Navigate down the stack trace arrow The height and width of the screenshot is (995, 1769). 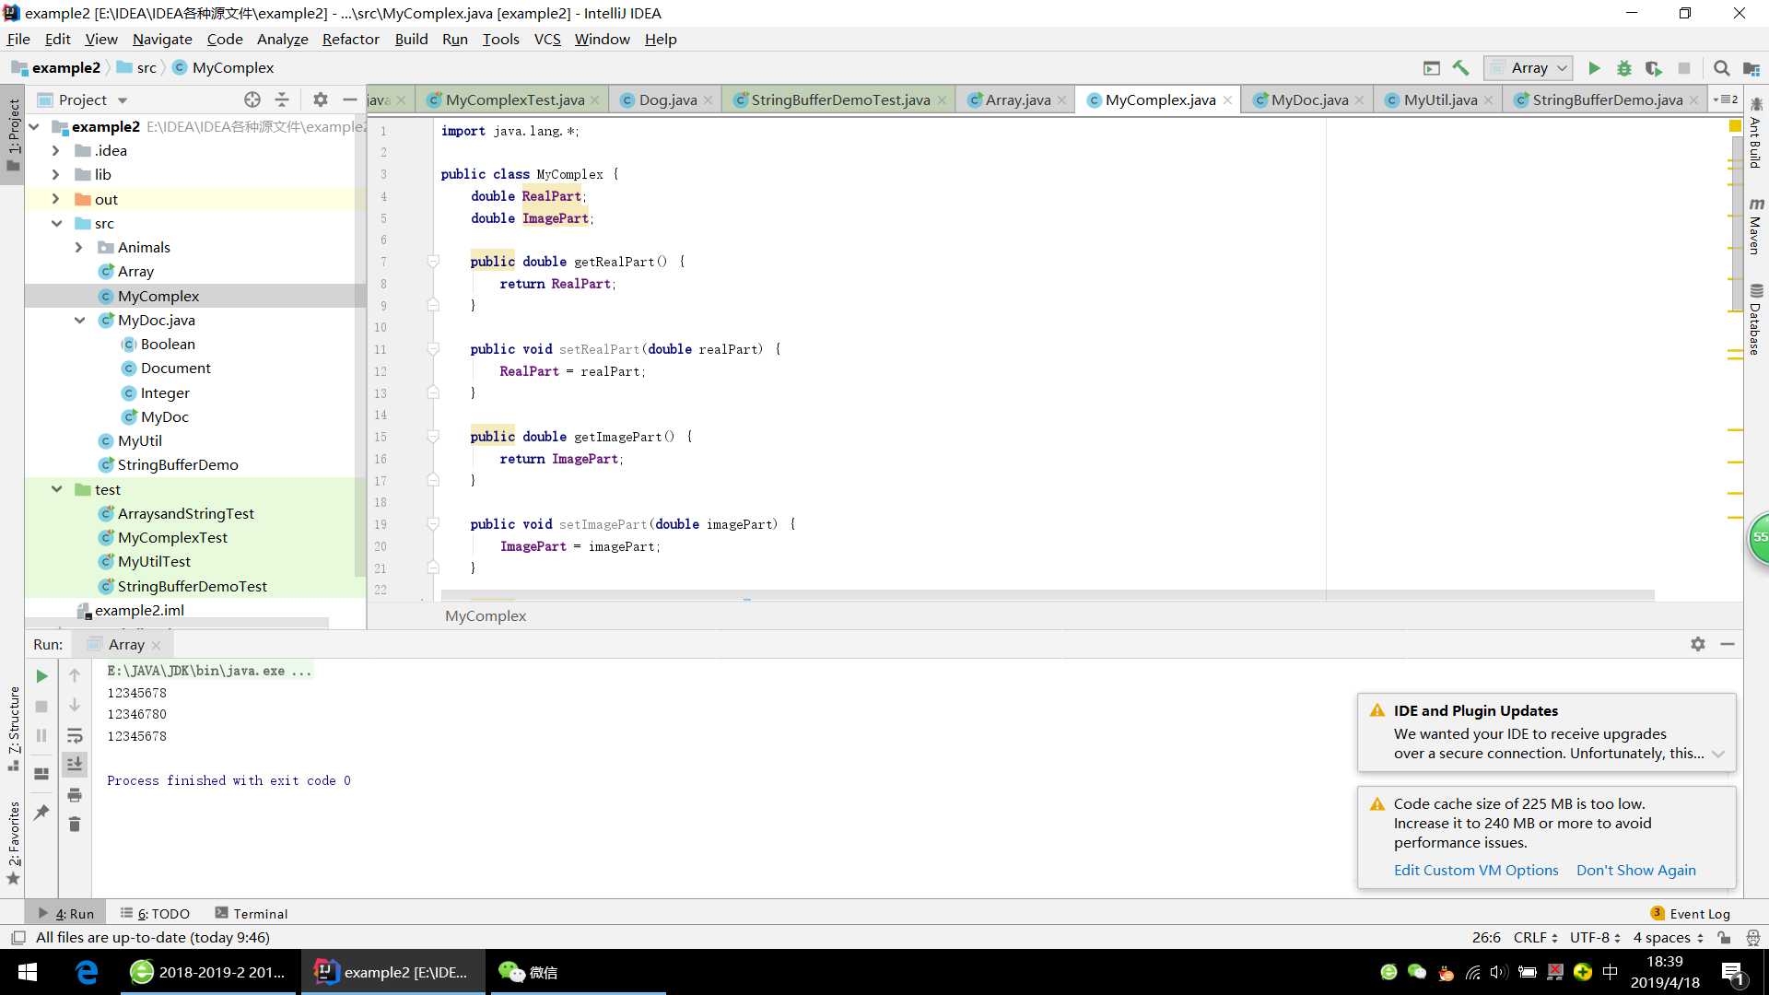(x=75, y=706)
